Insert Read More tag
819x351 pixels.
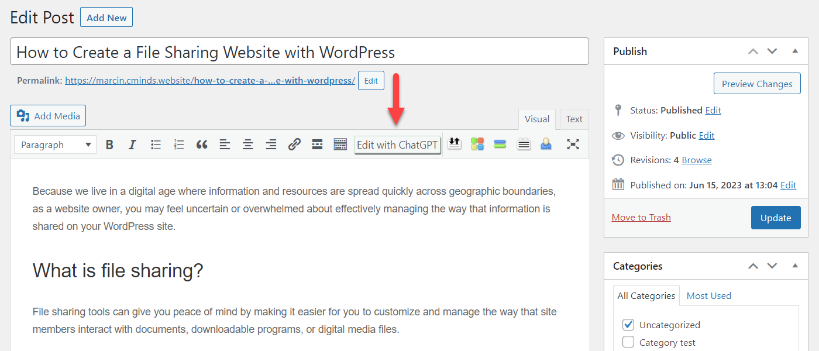click(317, 144)
